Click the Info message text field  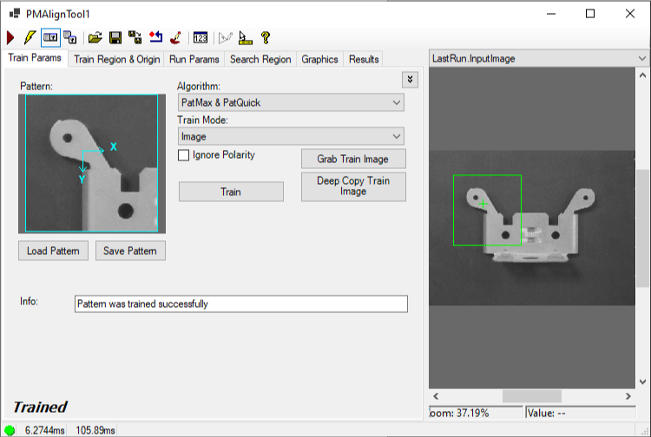click(x=240, y=304)
